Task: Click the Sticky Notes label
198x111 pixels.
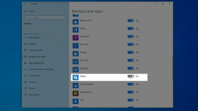Action: 86,92
